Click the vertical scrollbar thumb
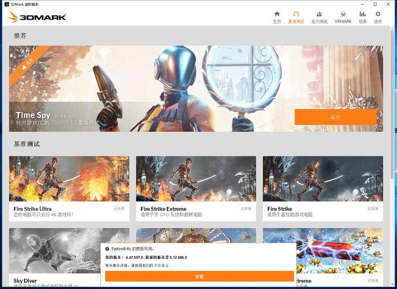397x289 pixels. (x=392, y=104)
